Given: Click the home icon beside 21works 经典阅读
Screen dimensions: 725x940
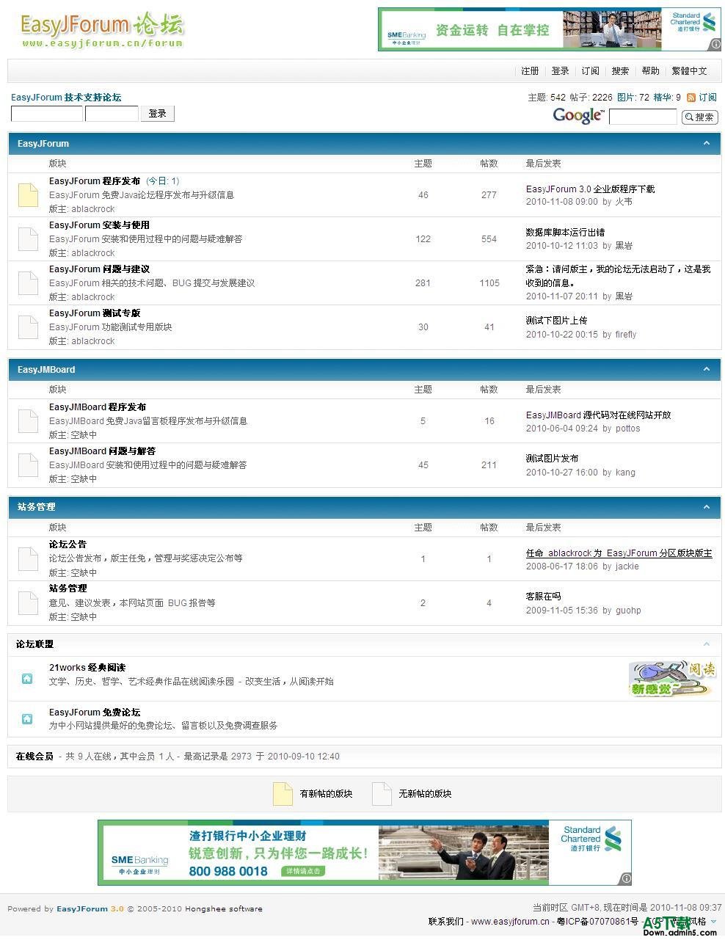Looking at the screenshot, I should [27, 679].
